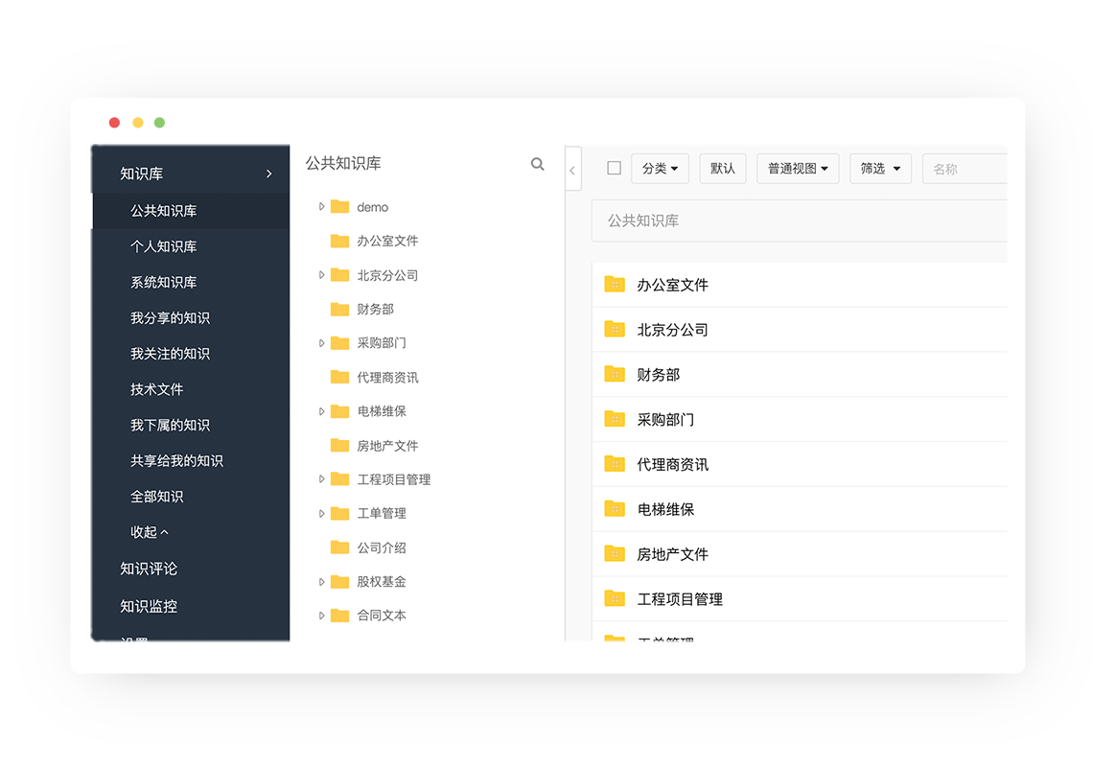Click the 股权基金 folder icon in the tree

click(x=339, y=582)
